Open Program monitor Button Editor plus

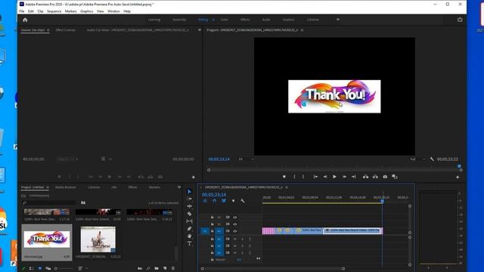tap(458, 177)
